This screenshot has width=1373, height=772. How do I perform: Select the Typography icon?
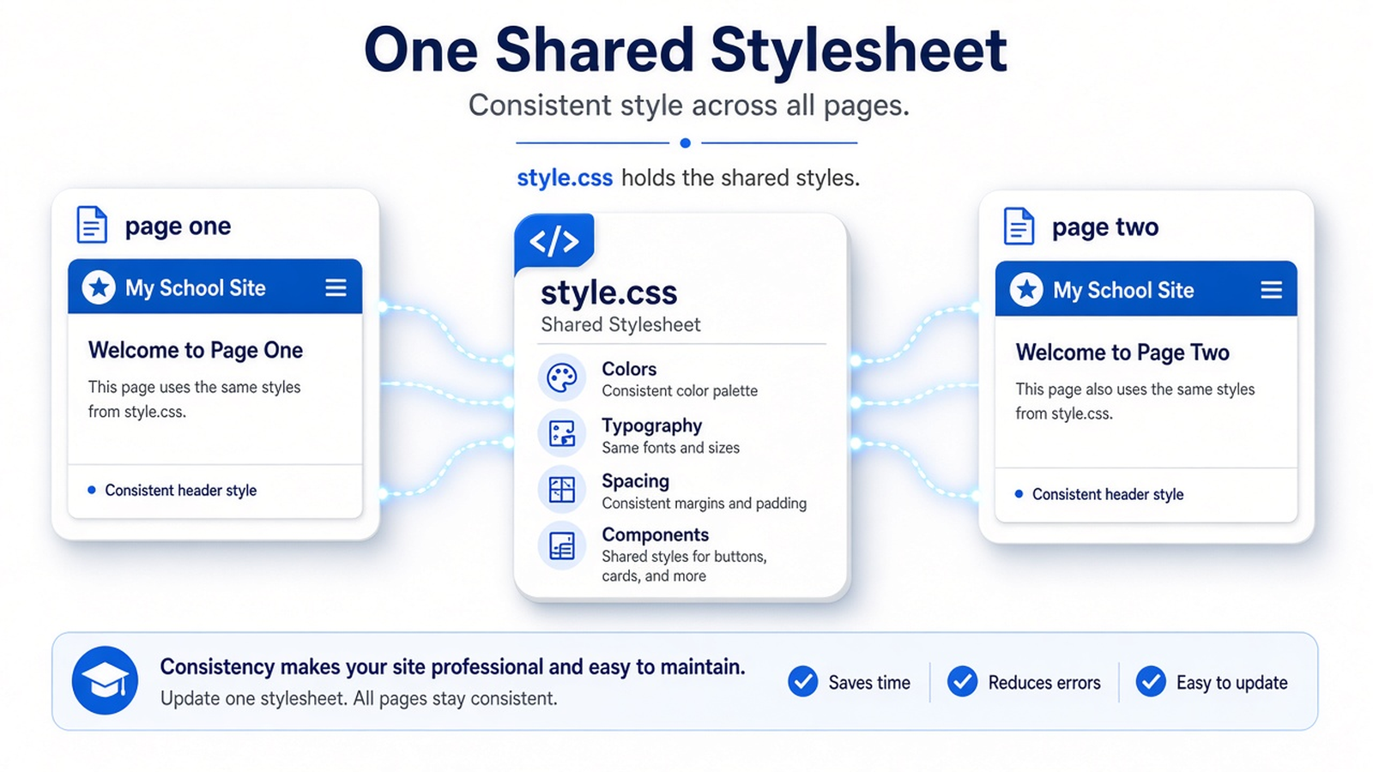pyautogui.click(x=562, y=433)
